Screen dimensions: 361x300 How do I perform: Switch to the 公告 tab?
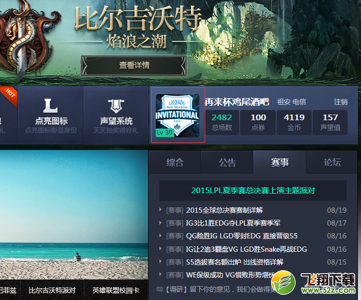227,162
